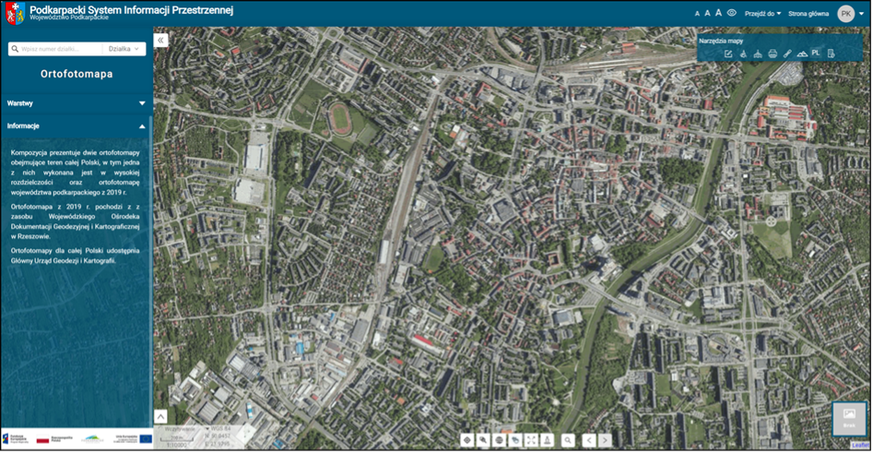Click the second bottom toolbar icon beside the locate button
Screen dimensions: 873x453
pyautogui.click(x=483, y=440)
